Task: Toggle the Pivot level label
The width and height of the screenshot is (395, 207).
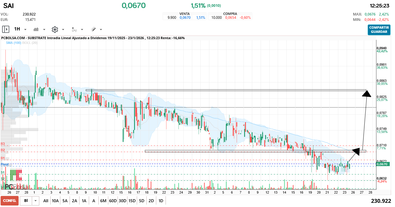Action: click(x=4, y=164)
